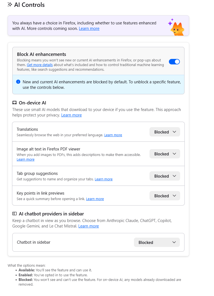The image size is (214, 296).
Task: Expand the Chatbot in sidebar dropdown
Action: [x=157, y=243]
